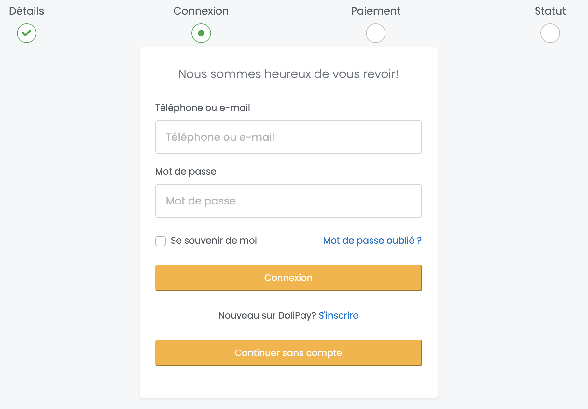Screen dimensions: 588x409
Task: Focus the Téléphone ou e-mail input field
Action: [x=288, y=137]
